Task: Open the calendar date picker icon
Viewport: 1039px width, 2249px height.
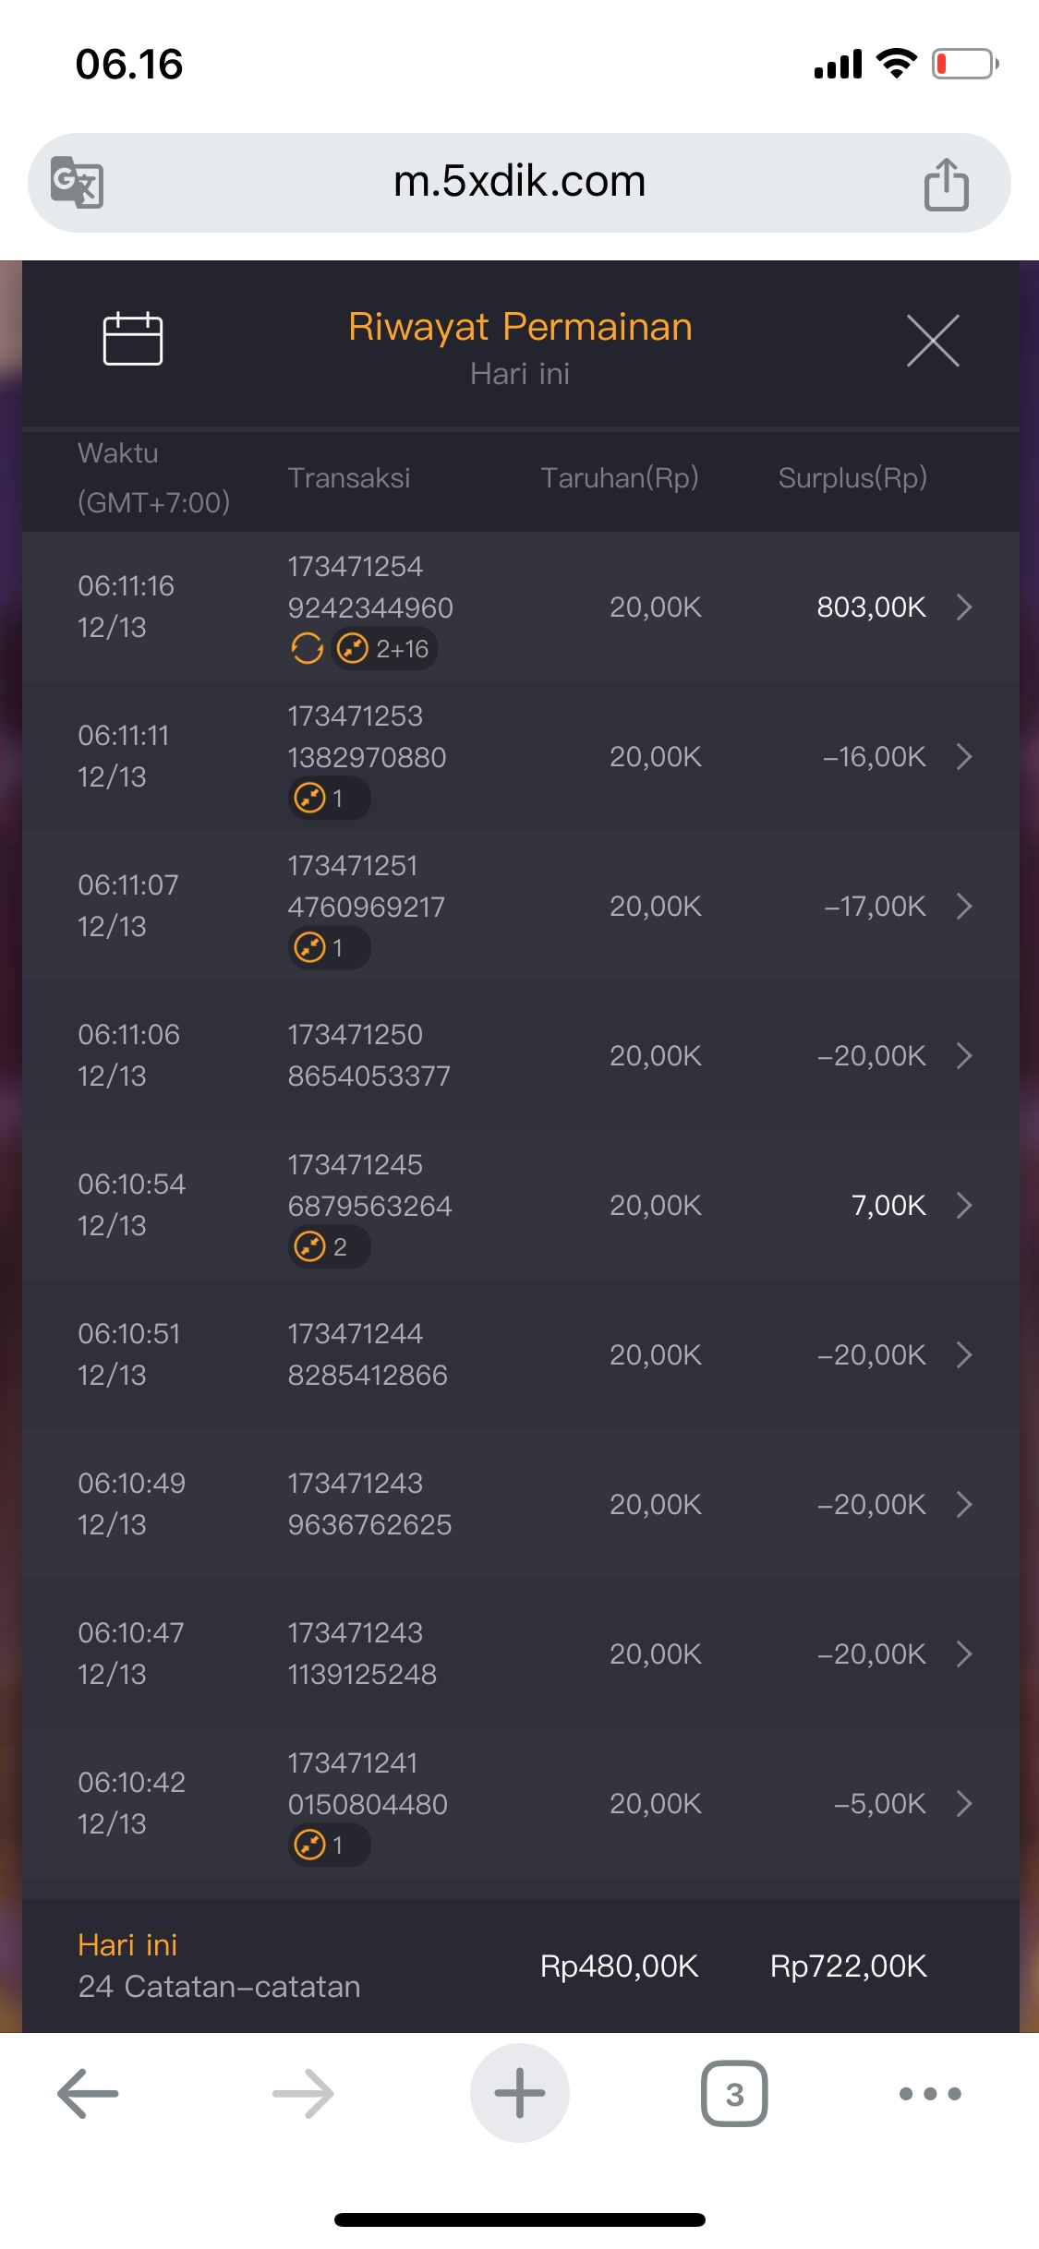Action: click(x=133, y=339)
